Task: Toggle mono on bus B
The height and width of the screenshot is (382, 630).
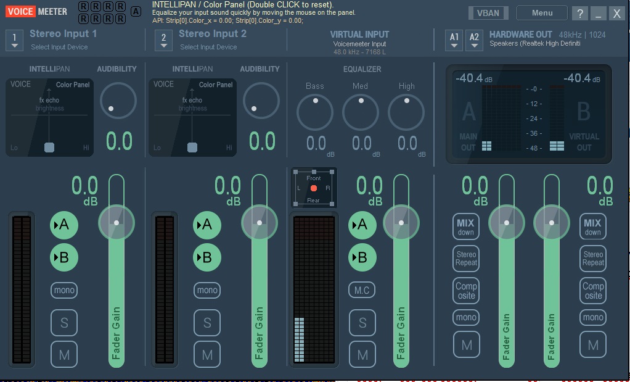Action: coord(592,318)
